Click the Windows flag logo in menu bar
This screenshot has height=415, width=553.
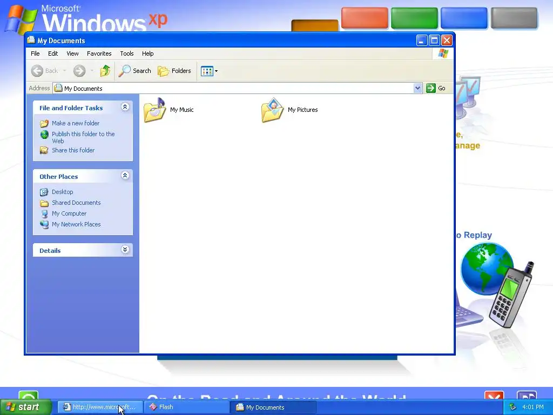point(443,53)
